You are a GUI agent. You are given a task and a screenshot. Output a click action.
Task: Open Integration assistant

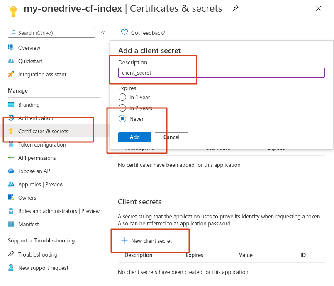click(x=42, y=74)
